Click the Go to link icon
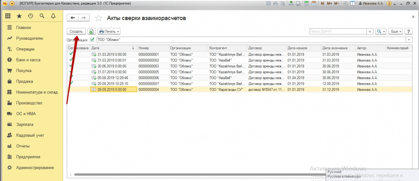The width and height of the screenshot is (419, 181). tap(299, 3)
